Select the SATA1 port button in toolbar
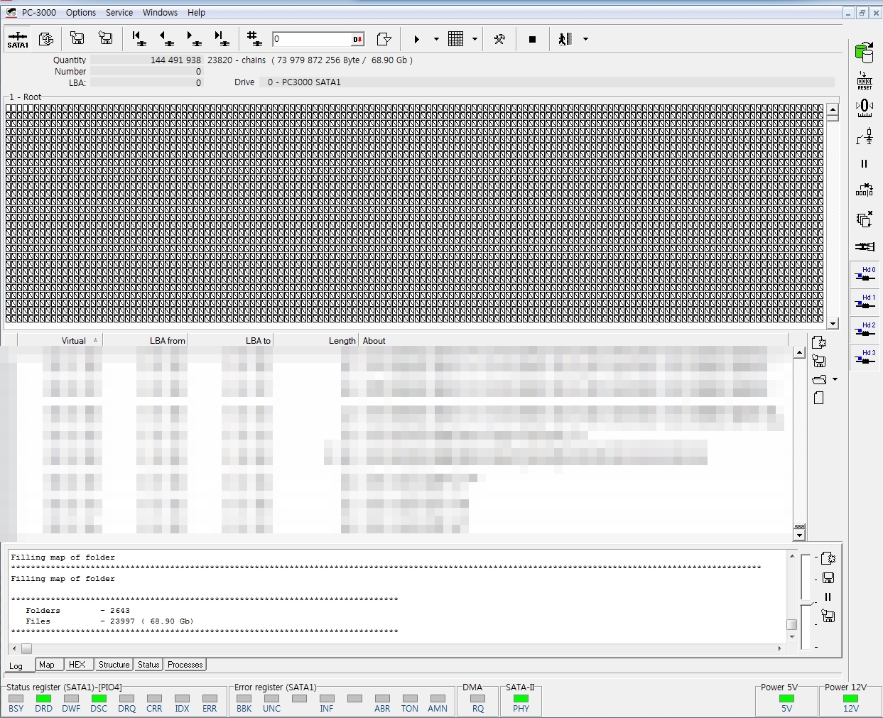The image size is (883, 718). coord(18,39)
